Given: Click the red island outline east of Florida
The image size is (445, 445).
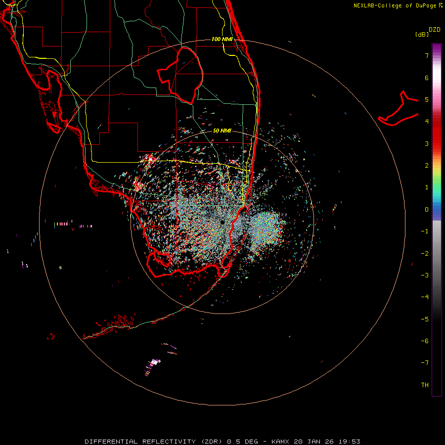Looking at the screenshot, I should [399, 109].
